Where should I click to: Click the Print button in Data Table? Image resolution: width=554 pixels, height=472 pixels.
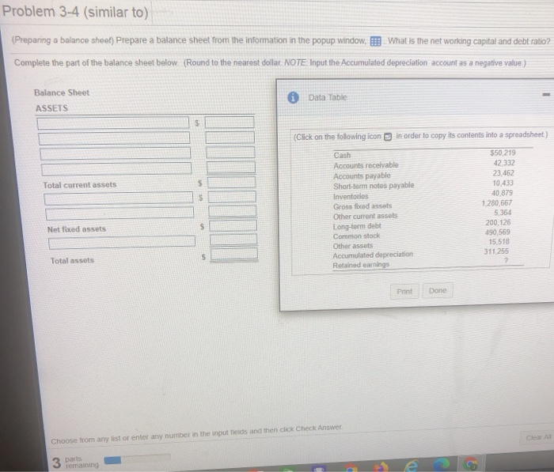point(404,291)
